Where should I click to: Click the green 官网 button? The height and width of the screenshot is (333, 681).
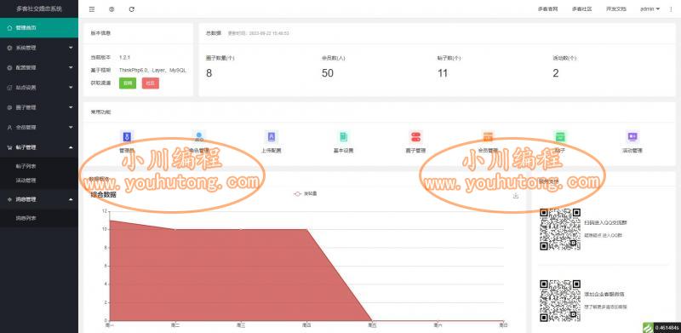[127, 83]
